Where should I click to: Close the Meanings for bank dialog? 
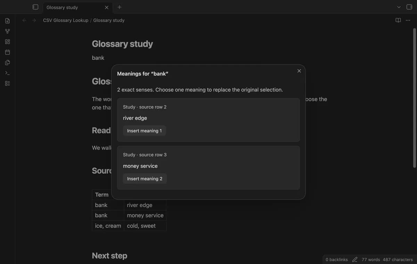(x=299, y=71)
